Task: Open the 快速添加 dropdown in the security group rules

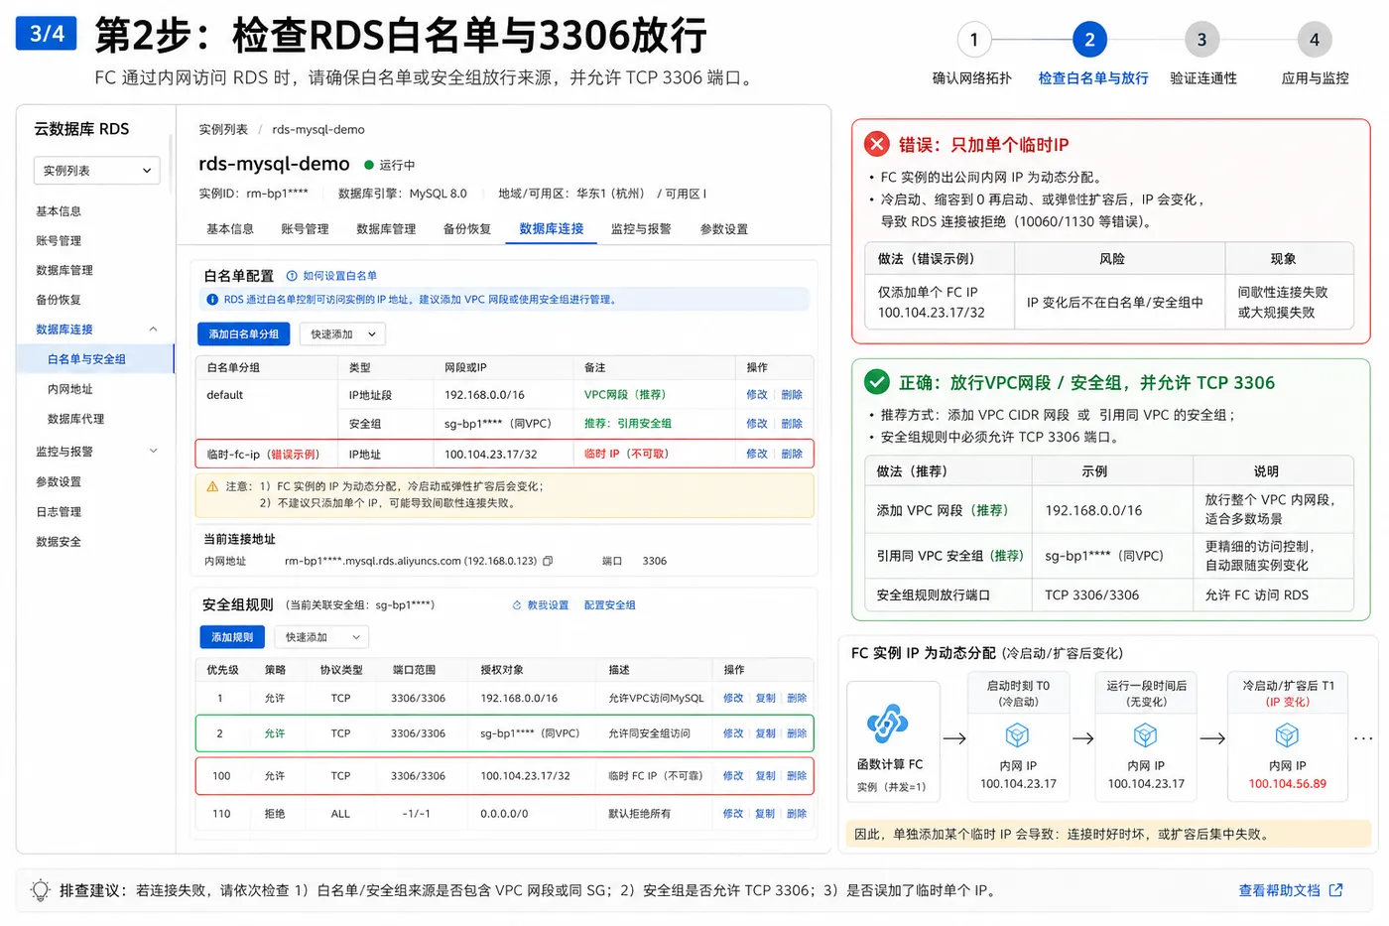Action: 321,637
